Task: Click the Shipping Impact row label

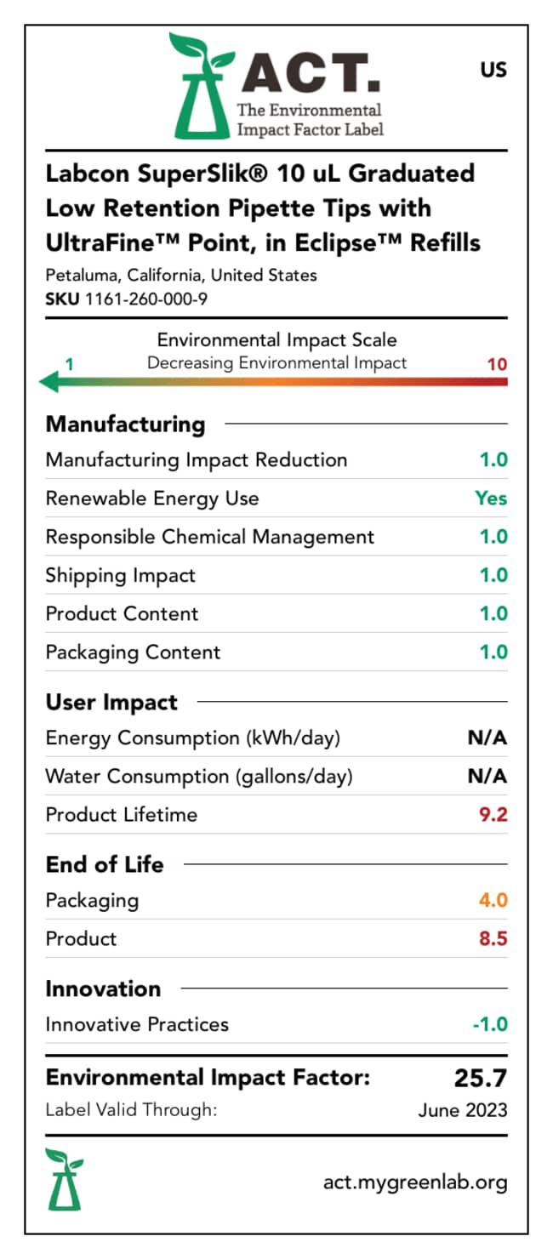Action: pos(120,575)
